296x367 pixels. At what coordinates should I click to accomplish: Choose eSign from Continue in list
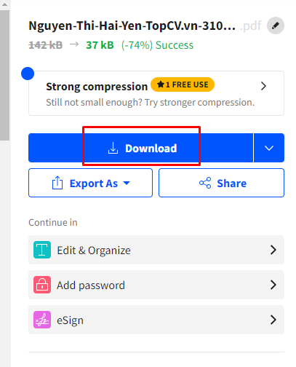pyautogui.click(x=156, y=320)
